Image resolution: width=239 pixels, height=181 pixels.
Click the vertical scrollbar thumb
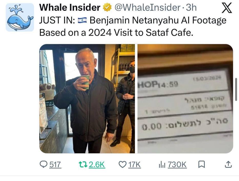coord(236,89)
